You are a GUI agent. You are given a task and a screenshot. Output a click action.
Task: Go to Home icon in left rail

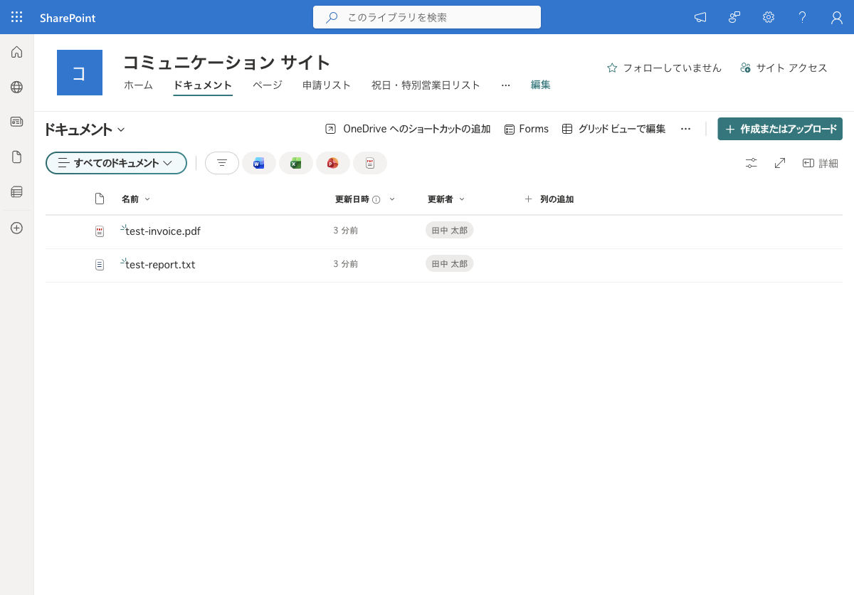pos(17,52)
